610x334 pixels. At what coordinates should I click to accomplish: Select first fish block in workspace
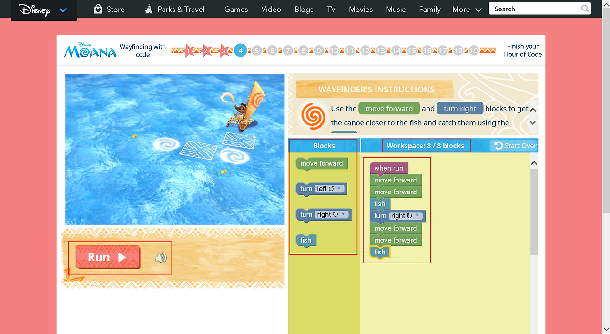point(380,204)
